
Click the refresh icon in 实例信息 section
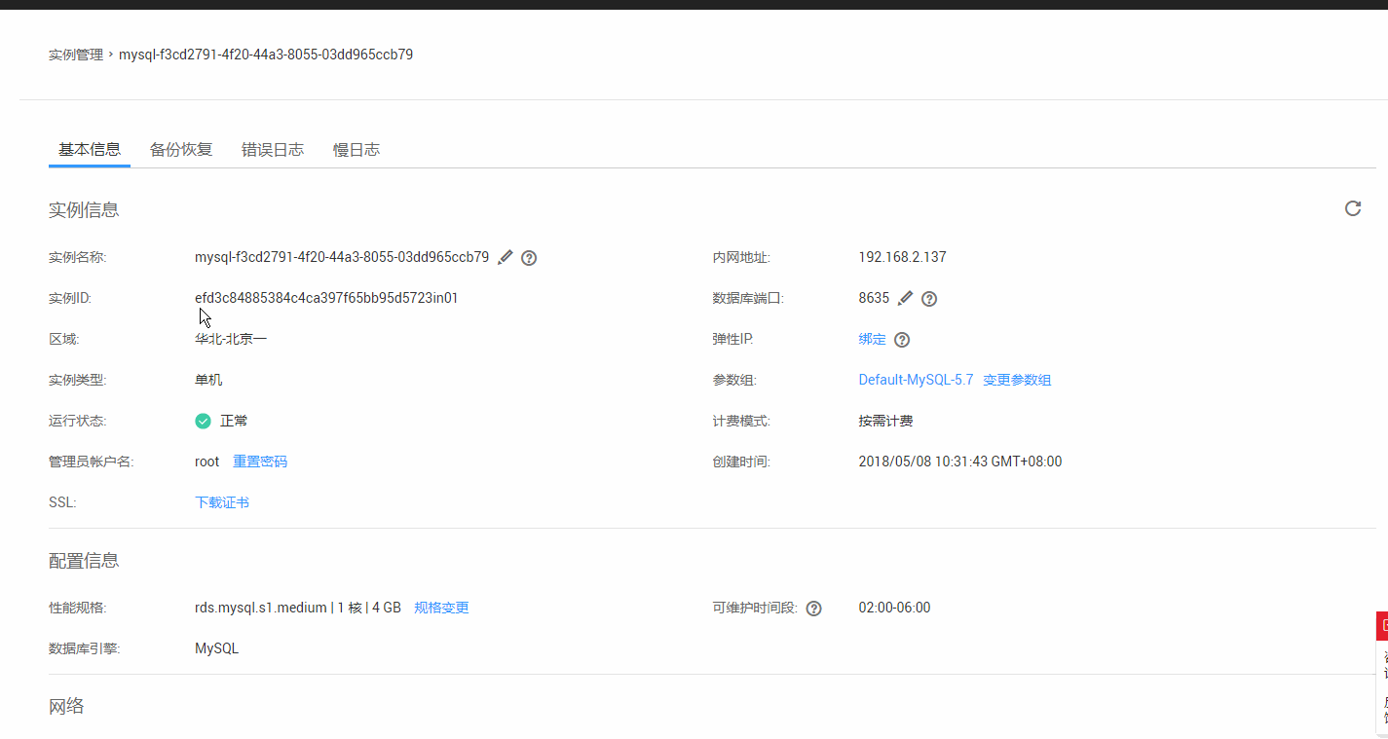[1352, 208]
